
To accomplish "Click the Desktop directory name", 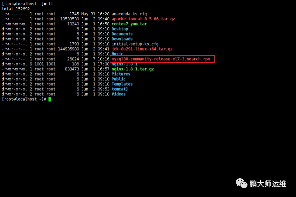I will [x=120, y=29].
